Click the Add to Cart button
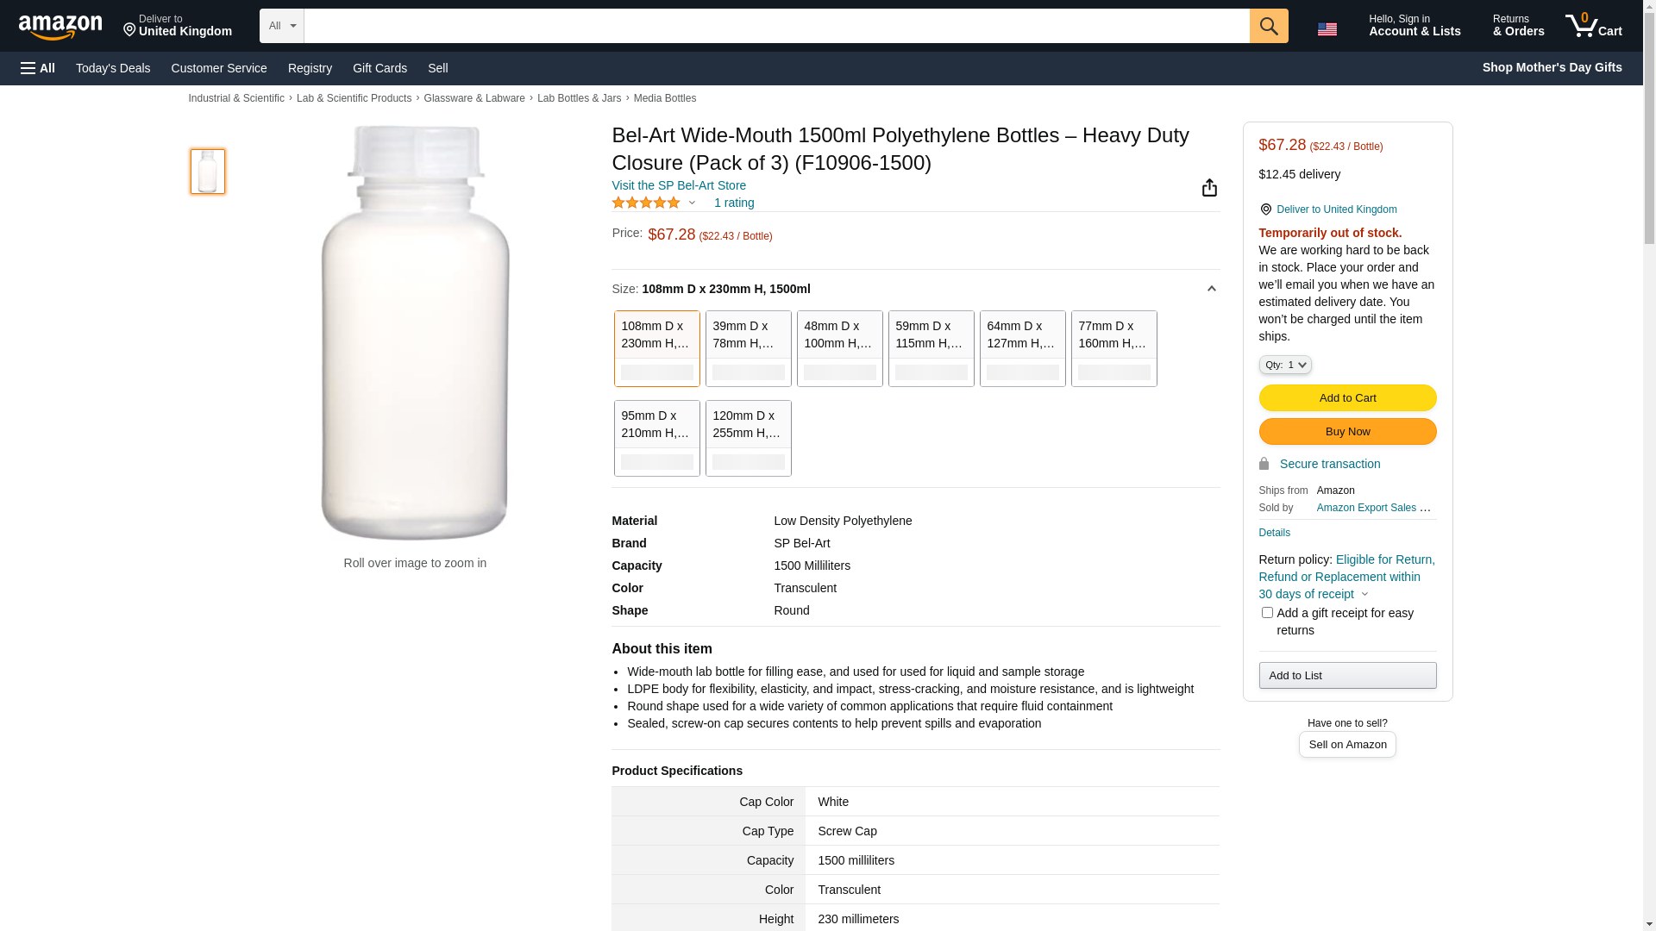 click(x=1346, y=397)
